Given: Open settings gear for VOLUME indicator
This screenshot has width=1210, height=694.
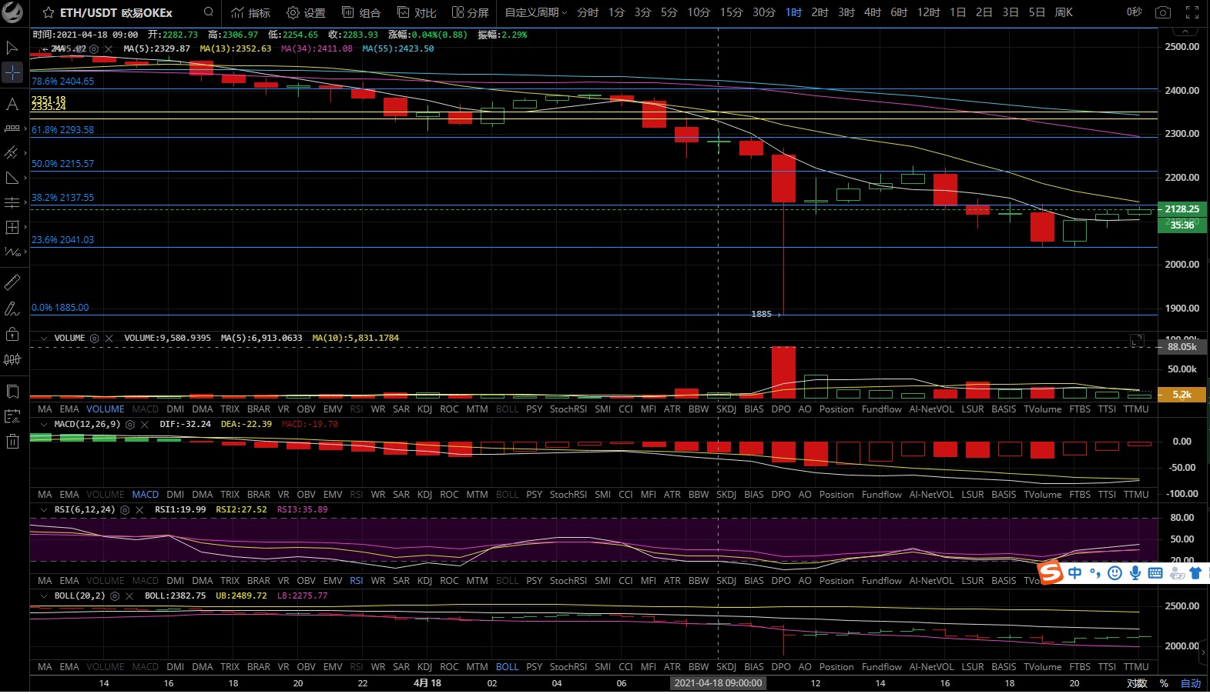Looking at the screenshot, I should [x=95, y=339].
